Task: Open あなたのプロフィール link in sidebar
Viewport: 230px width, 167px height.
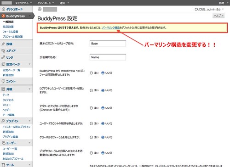Action: pos(13,159)
